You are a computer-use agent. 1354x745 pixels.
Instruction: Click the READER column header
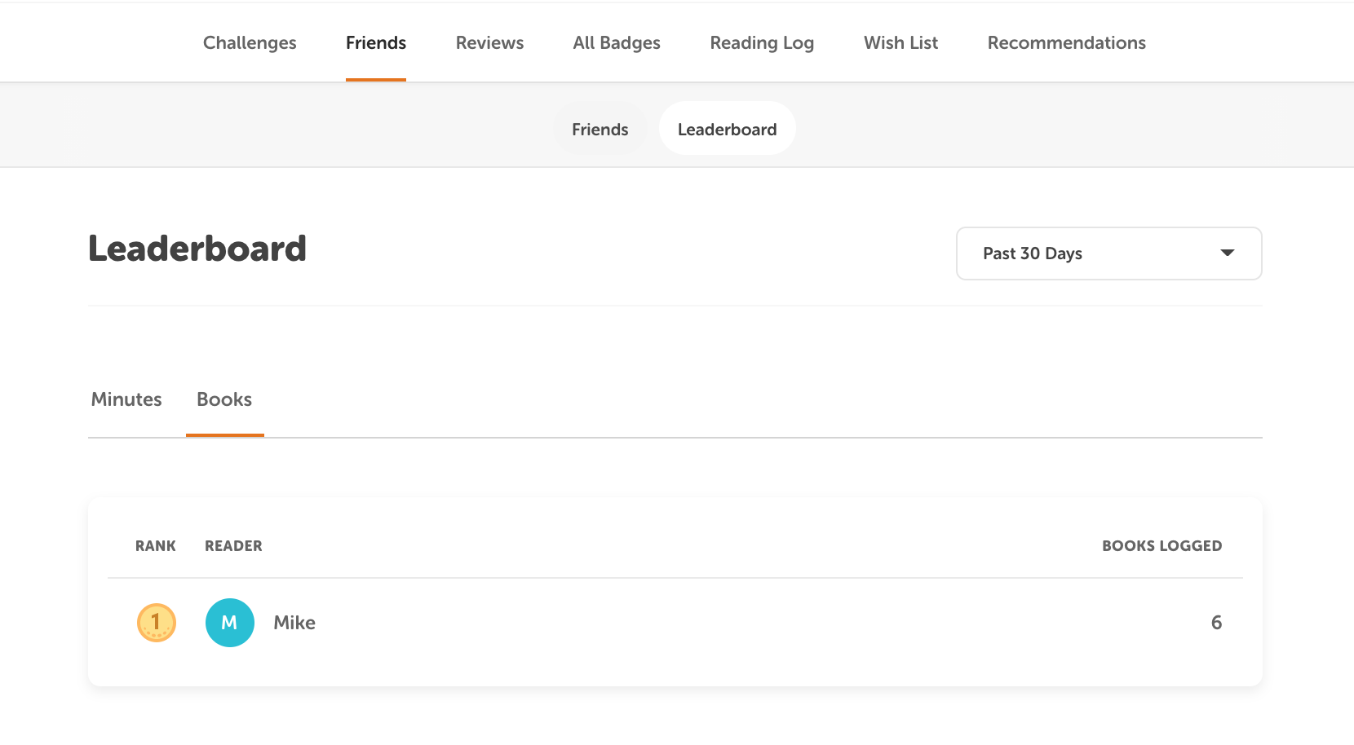[x=233, y=546]
